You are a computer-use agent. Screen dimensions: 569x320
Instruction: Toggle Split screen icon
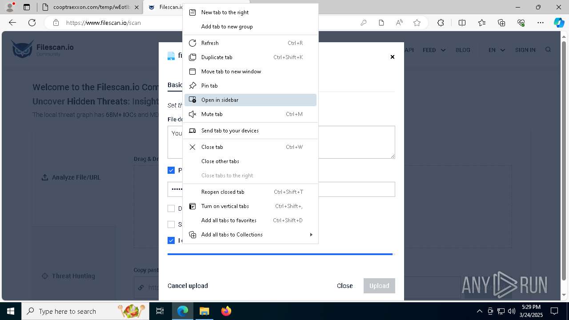tap(462, 23)
